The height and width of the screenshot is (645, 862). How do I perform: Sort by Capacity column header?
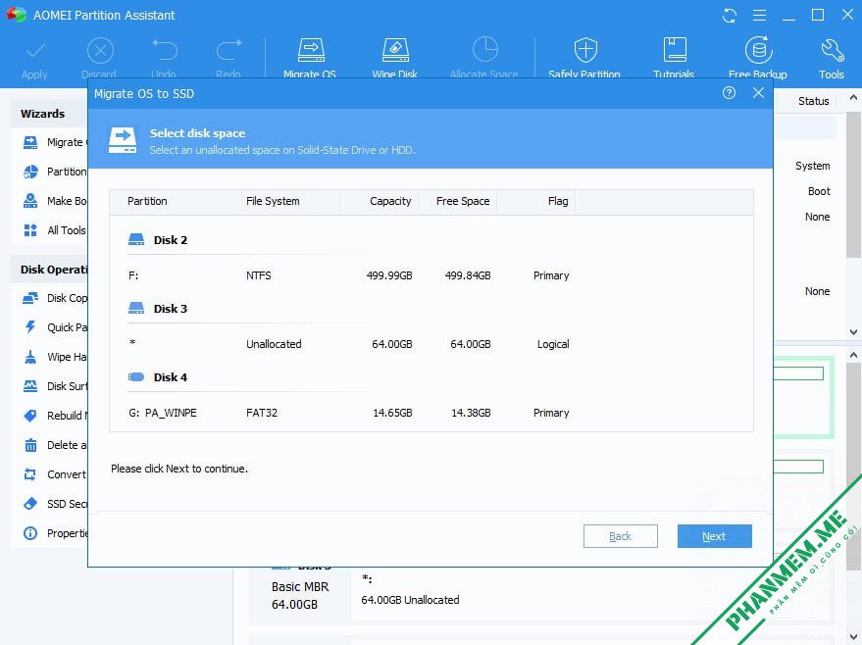pyautogui.click(x=379, y=201)
